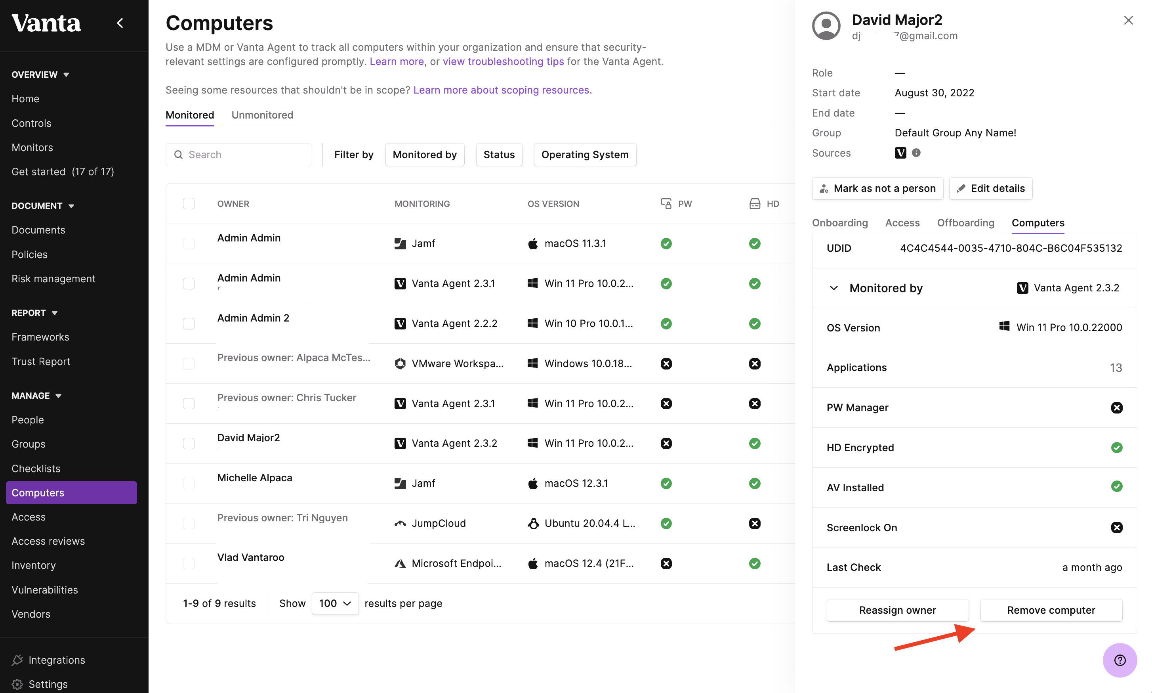Click Edit details button
The width and height of the screenshot is (1152, 693).
[990, 188]
